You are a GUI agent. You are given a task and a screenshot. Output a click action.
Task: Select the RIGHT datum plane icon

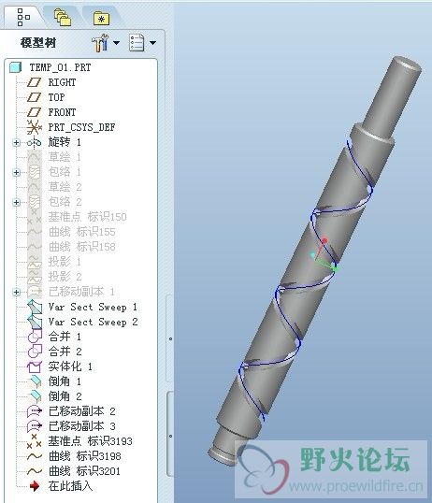[x=34, y=82]
